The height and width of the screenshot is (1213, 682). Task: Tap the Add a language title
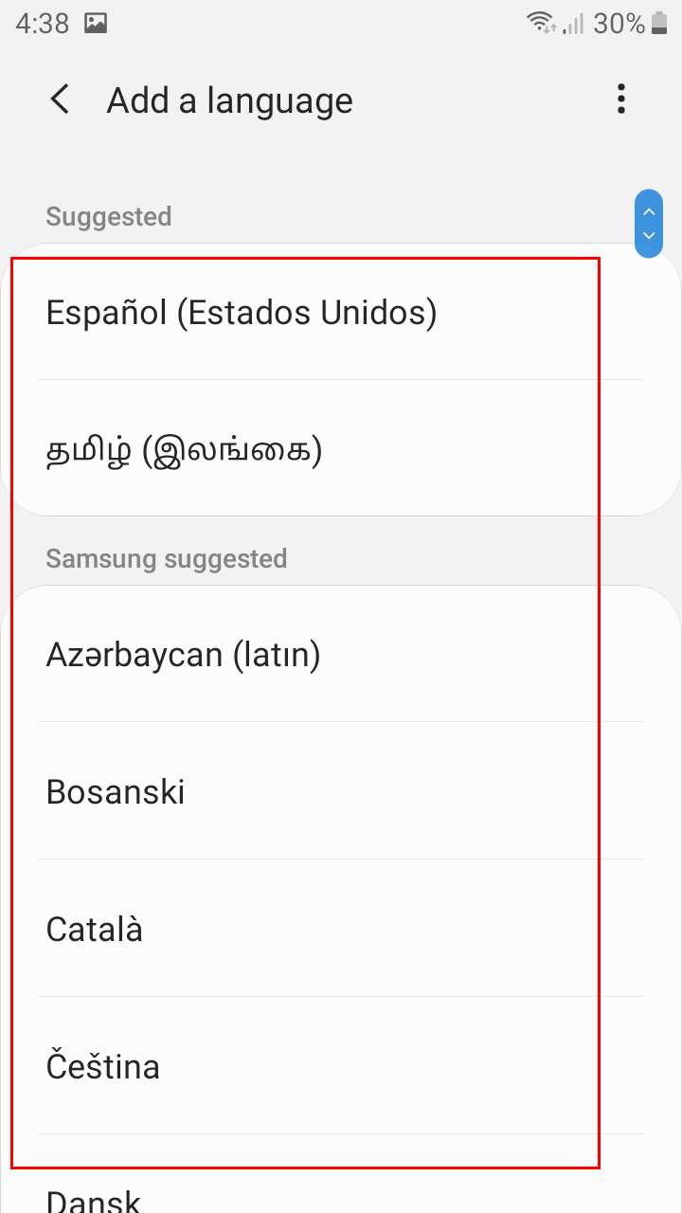coord(229,100)
